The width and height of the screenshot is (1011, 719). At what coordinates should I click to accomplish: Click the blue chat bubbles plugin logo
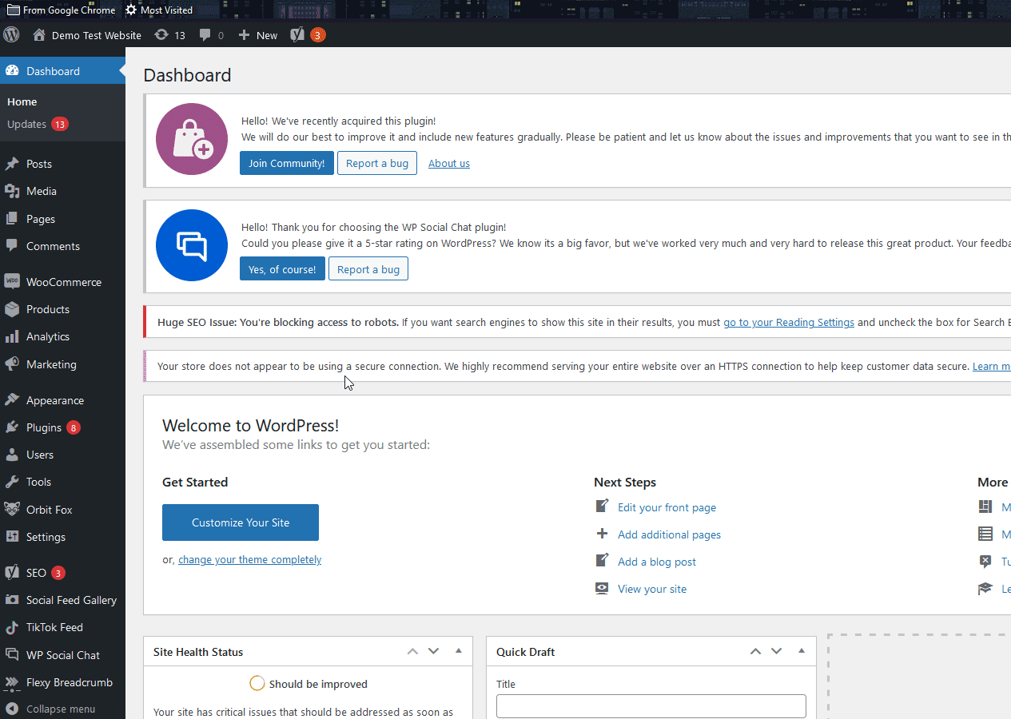(192, 245)
